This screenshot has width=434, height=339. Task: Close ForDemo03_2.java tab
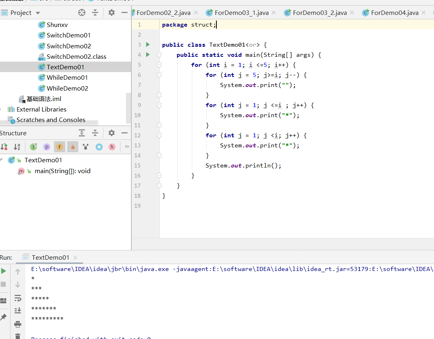coord(352,12)
